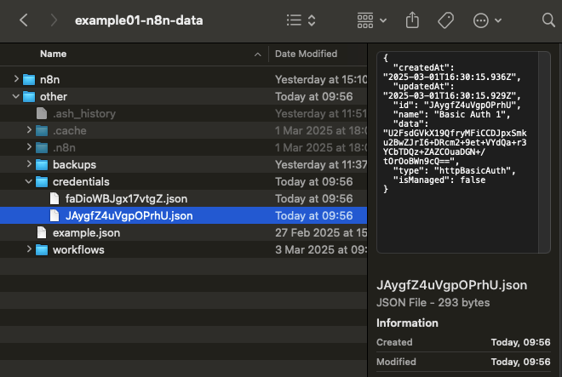Click the preview pane vertical scrollbar track

point(544,152)
